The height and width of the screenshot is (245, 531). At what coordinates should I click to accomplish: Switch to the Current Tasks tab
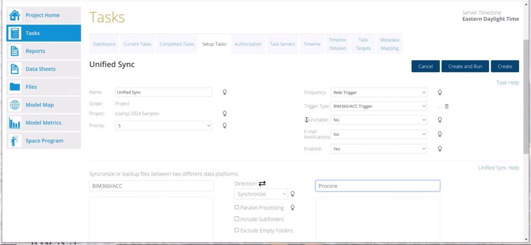point(137,44)
